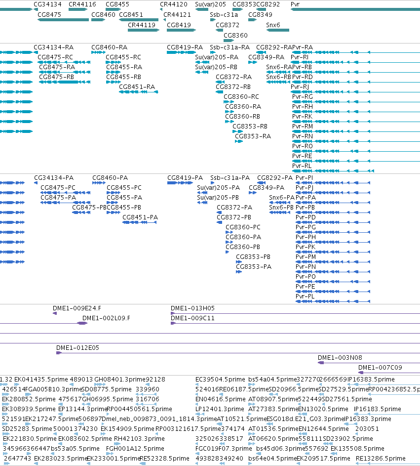Viewport: 420px width, 466px height.
Task: Select the Su(var)205 gene label
Action: tap(210, 4)
